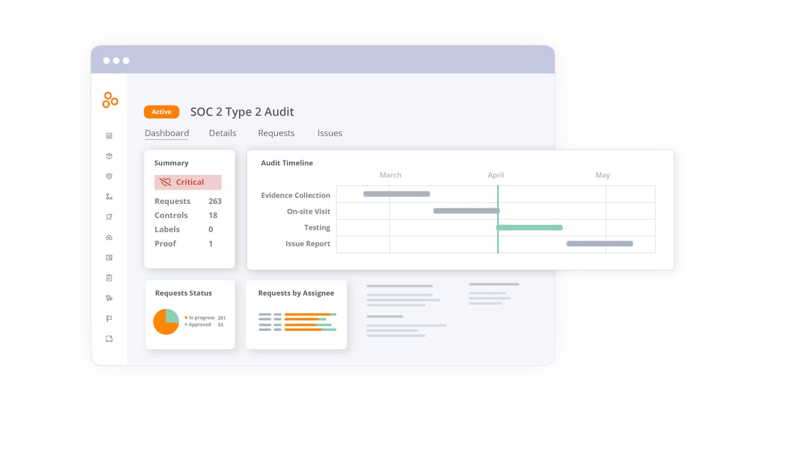Click the Testing row label
This screenshot has height=453, width=805.
[x=317, y=228]
